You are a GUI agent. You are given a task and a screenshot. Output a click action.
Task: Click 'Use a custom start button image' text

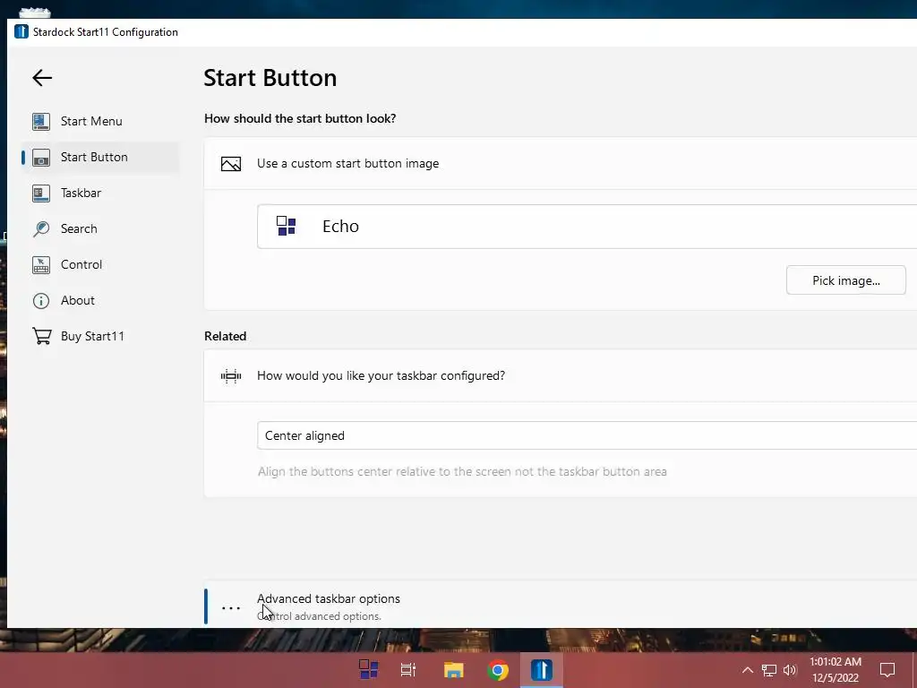[348, 163]
